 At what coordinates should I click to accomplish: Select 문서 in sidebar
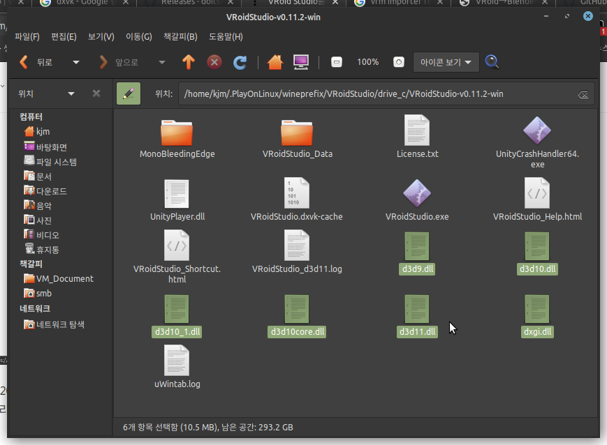[38, 176]
